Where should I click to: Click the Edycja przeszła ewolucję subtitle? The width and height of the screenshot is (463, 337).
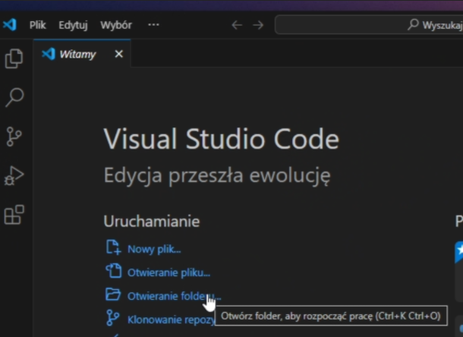click(217, 176)
